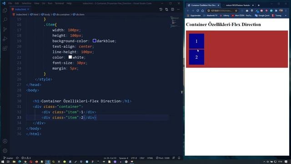Open the browser profile avatar

[281, 10]
